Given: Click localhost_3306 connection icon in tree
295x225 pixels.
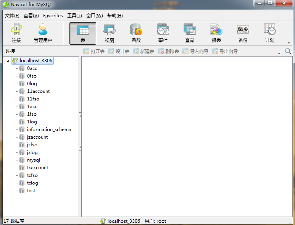Looking at the screenshot, I should coord(15,61).
